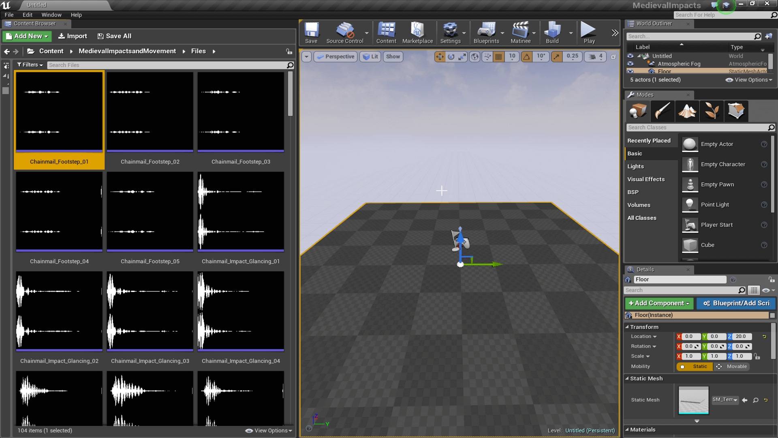Reset Location to default yellow arrow
The image size is (778, 438).
pyautogui.click(x=765, y=337)
